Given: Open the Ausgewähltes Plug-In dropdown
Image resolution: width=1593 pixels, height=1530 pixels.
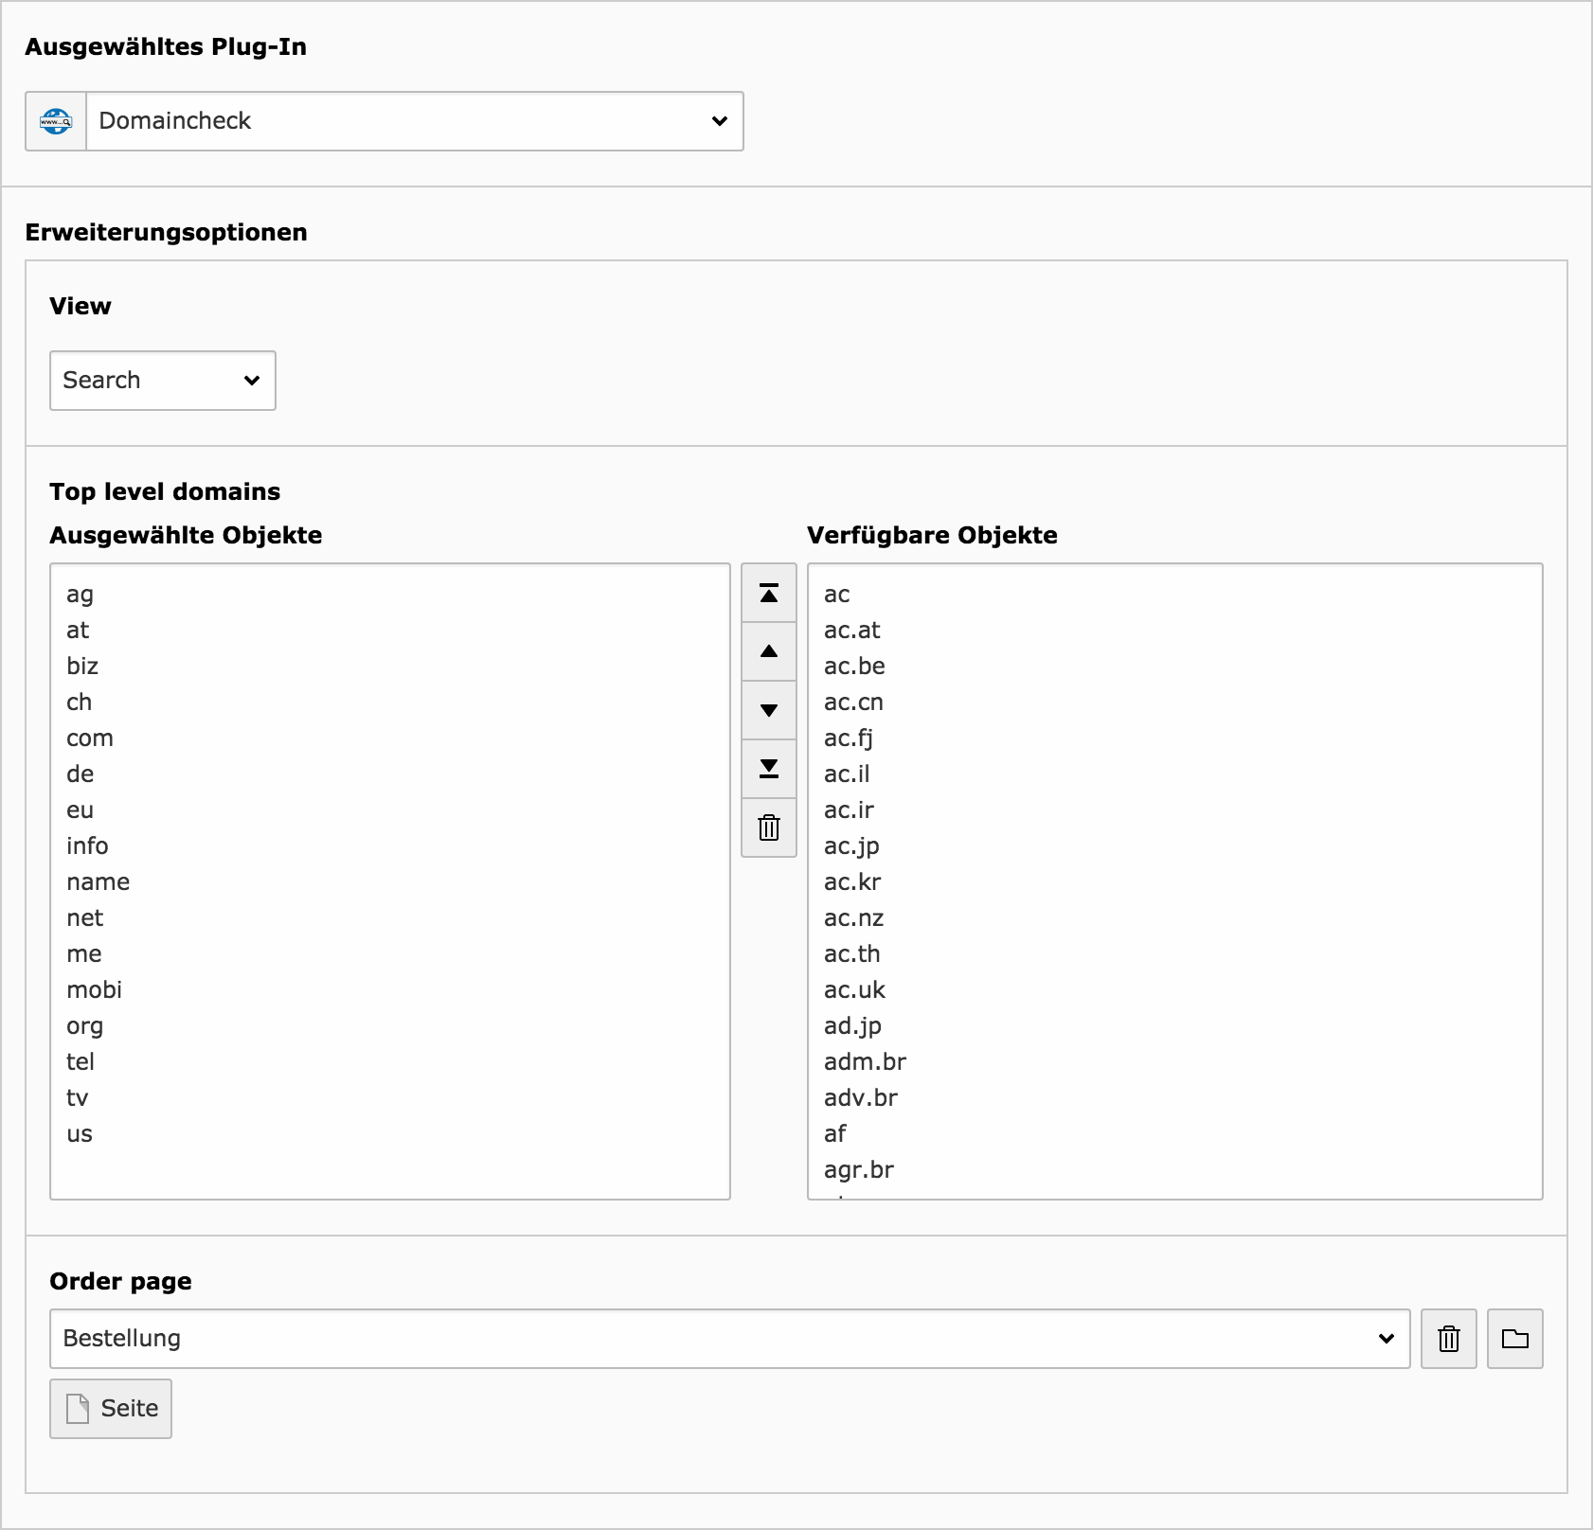Looking at the screenshot, I should (x=415, y=121).
